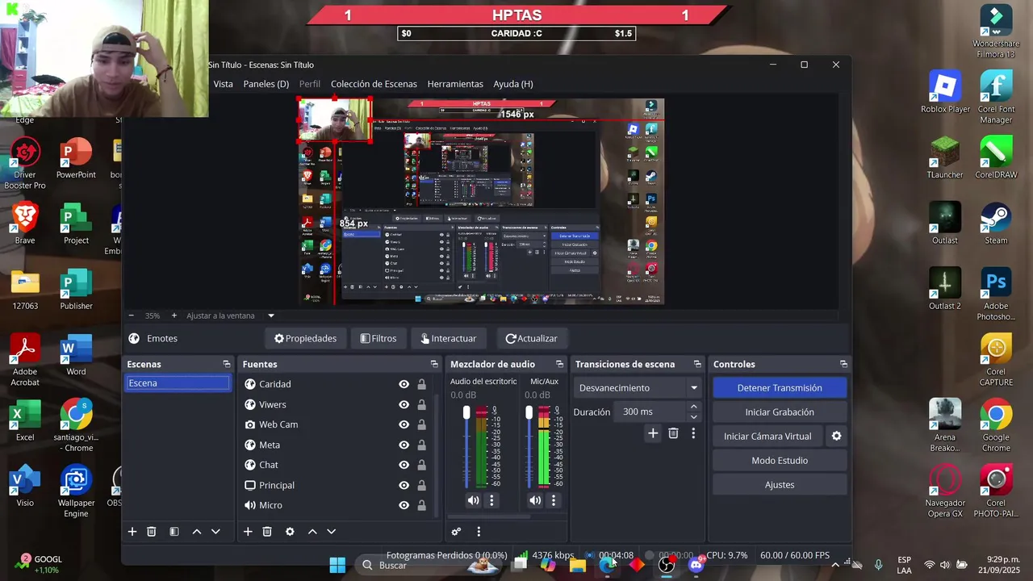Open Desvanecimiento transition dropdown
1033x581 pixels.
[x=638, y=388]
